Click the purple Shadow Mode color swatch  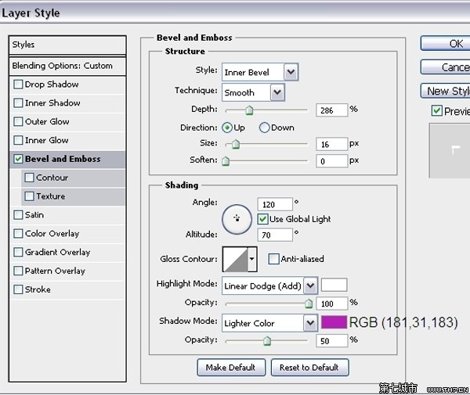pyautogui.click(x=334, y=322)
